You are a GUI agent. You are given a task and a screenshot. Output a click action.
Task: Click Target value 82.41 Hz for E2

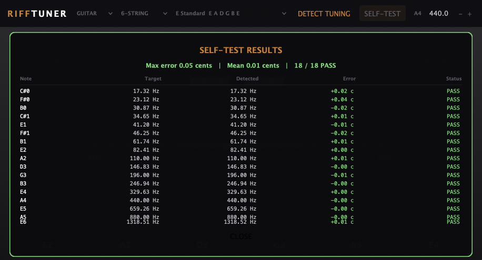pos(146,150)
